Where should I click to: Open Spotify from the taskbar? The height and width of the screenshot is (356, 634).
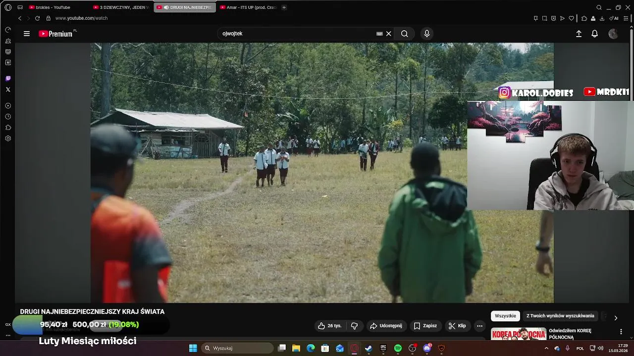398,348
